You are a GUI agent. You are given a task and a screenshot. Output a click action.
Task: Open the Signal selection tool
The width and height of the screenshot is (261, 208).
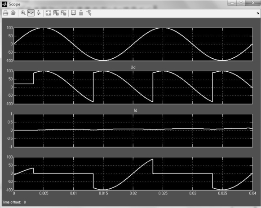tap(88, 13)
